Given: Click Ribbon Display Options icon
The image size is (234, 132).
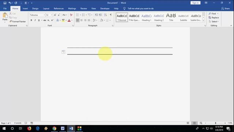Looking at the screenshot, I should click(x=206, y=3).
